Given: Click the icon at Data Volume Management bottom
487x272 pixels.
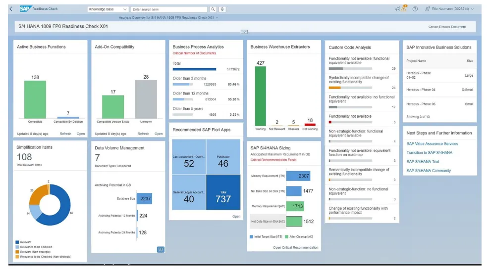Looking at the screenshot, I should (160, 249).
